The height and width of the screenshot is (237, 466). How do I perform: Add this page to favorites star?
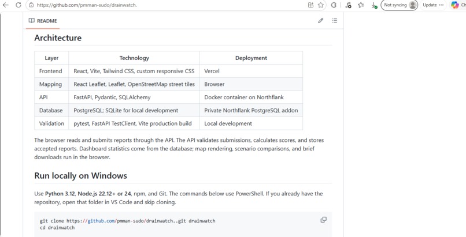pos(321,5)
